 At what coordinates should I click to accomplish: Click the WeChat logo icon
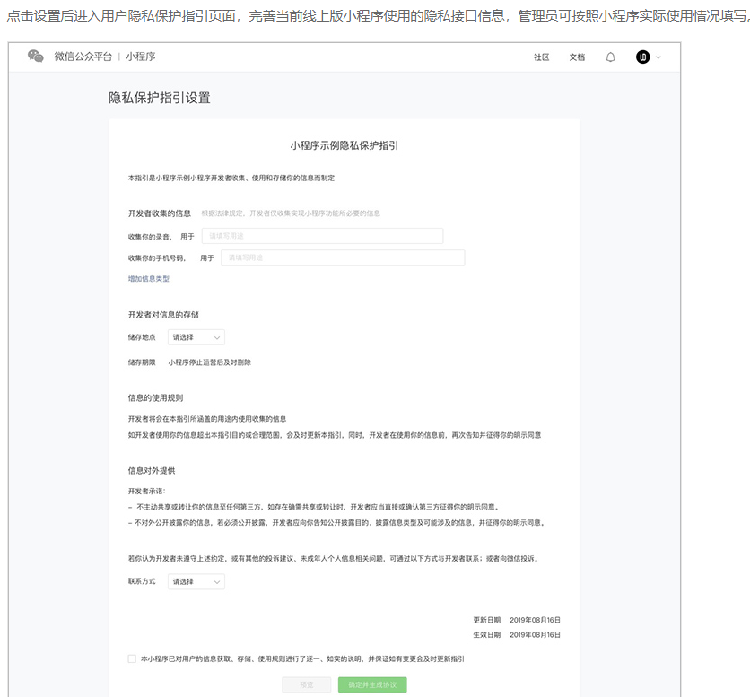(x=36, y=57)
